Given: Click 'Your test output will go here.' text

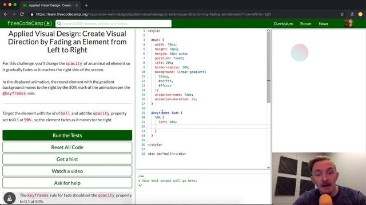Looking at the screenshot, I should pyautogui.click(x=169, y=181).
